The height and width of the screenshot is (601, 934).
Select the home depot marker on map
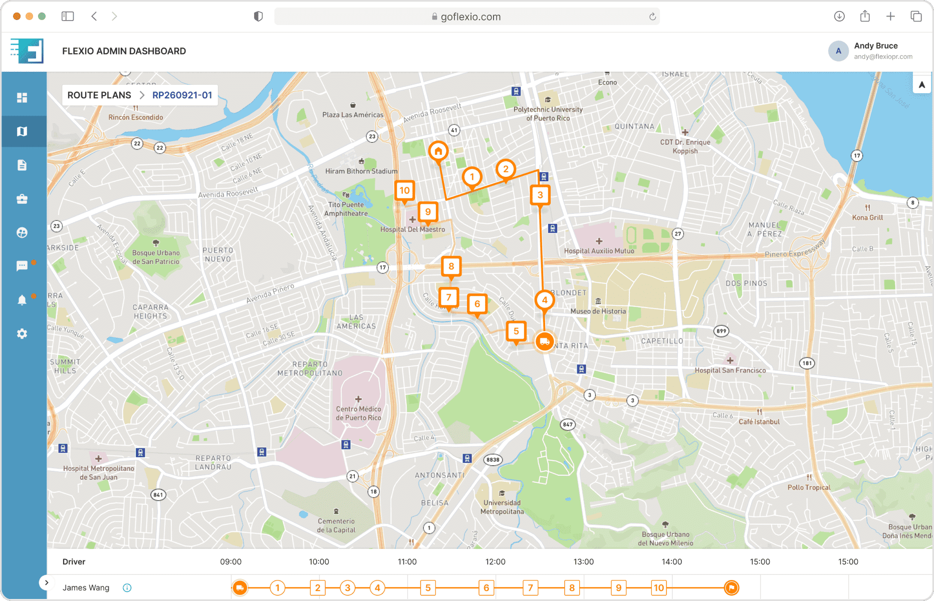click(438, 151)
